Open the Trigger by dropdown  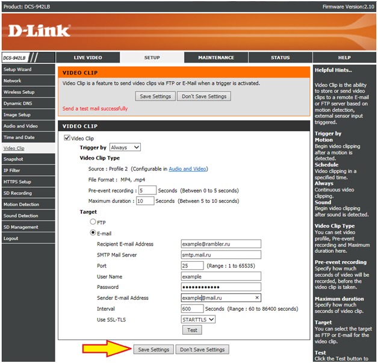coord(125,147)
